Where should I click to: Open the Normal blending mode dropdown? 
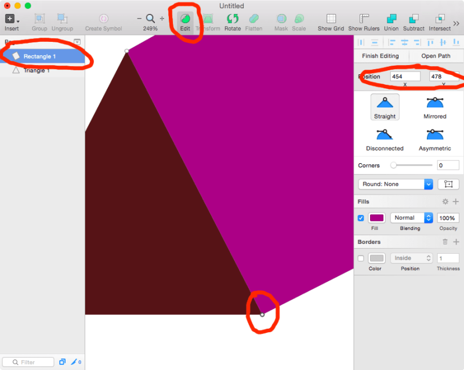[x=411, y=218]
